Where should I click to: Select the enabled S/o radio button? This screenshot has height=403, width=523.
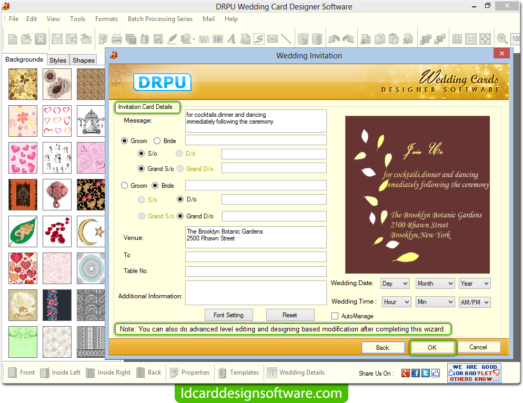(x=142, y=154)
